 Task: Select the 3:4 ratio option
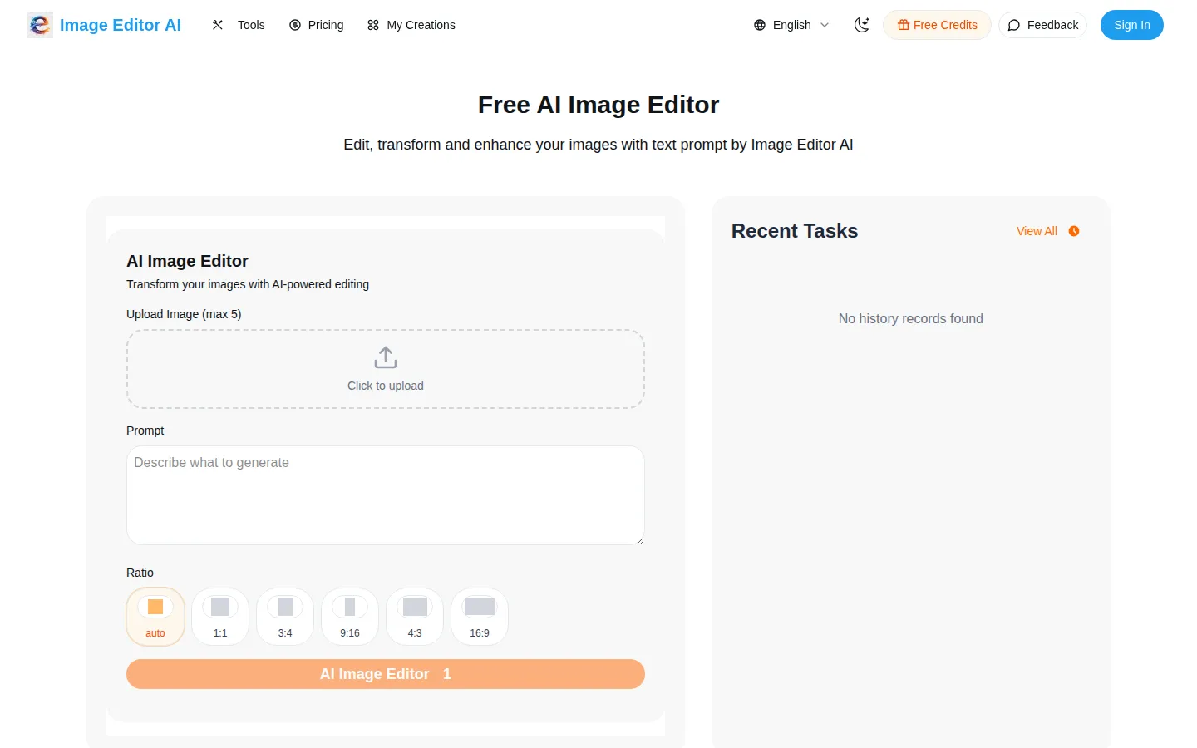(285, 617)
